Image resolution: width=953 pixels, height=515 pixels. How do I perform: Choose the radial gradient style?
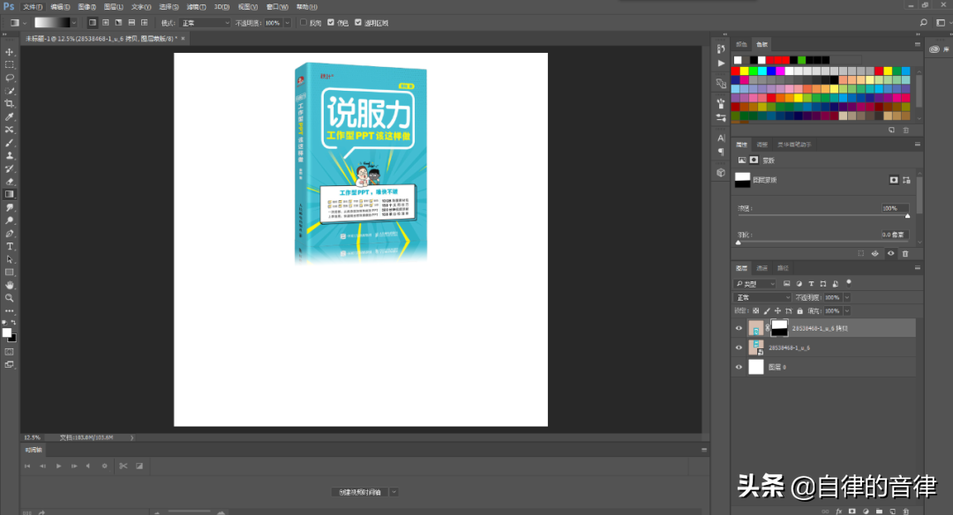[106, 22]
